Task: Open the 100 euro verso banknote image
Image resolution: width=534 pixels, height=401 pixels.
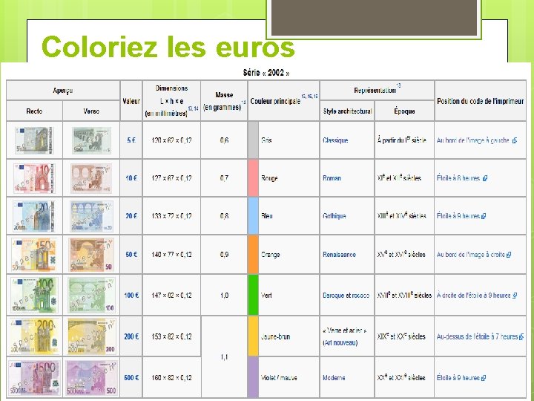Action: 91,295
